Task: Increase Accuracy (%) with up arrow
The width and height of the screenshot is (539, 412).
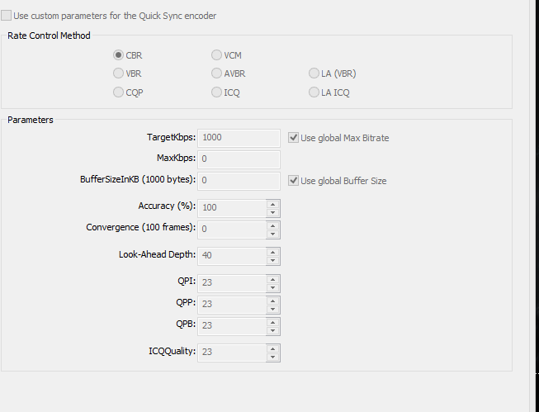Action: [272, 204]
